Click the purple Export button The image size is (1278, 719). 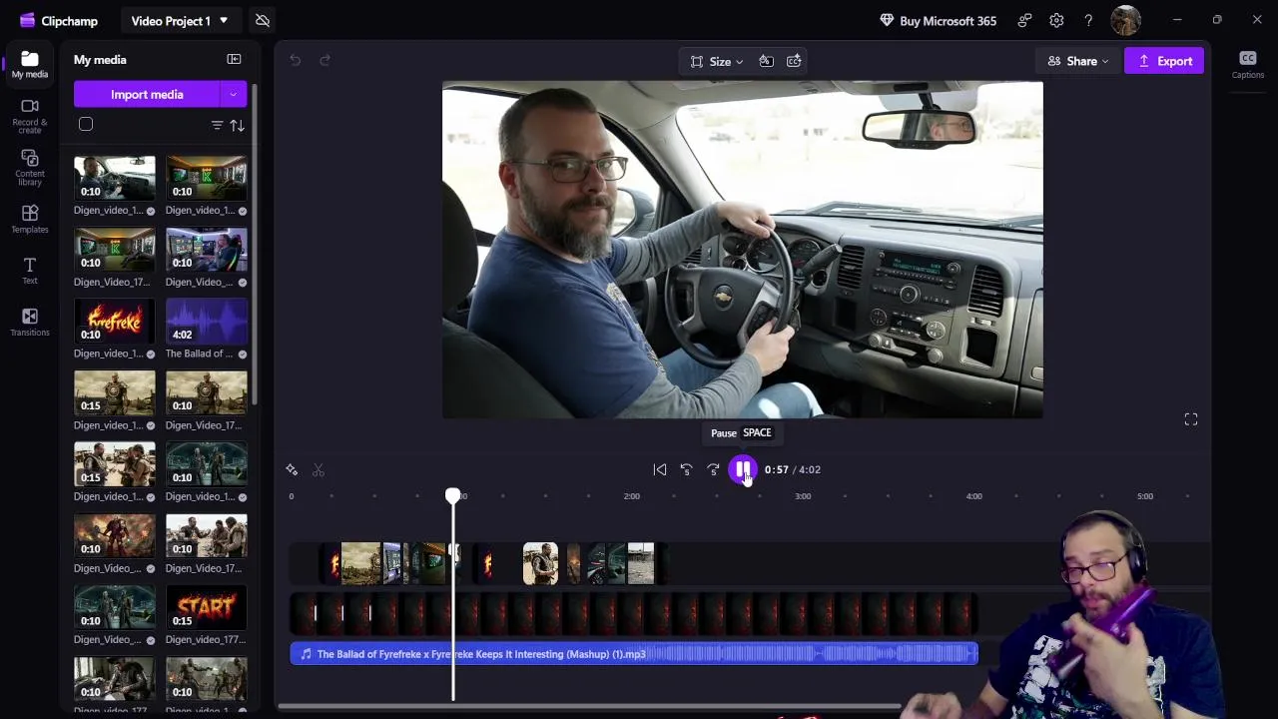tap(1164, 61)
